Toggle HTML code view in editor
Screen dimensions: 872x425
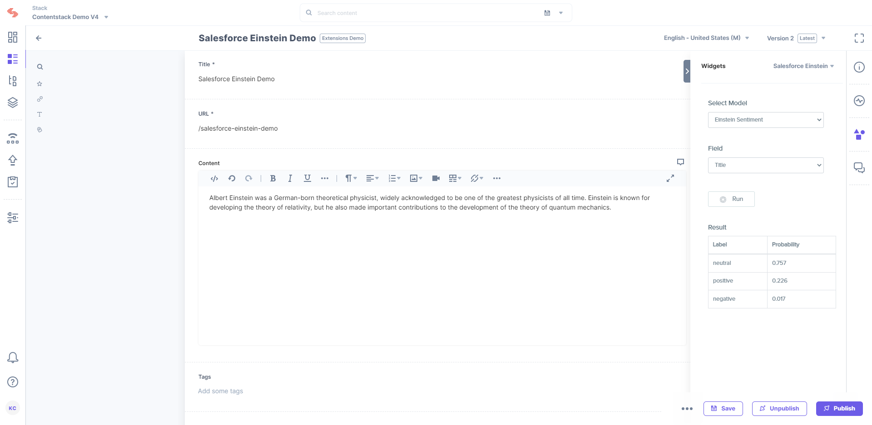coord(214,178)
